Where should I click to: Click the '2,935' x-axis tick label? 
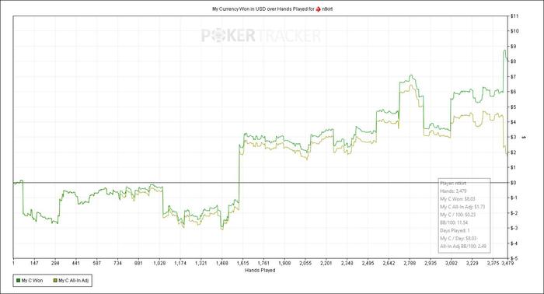click(x=431, y=264)
